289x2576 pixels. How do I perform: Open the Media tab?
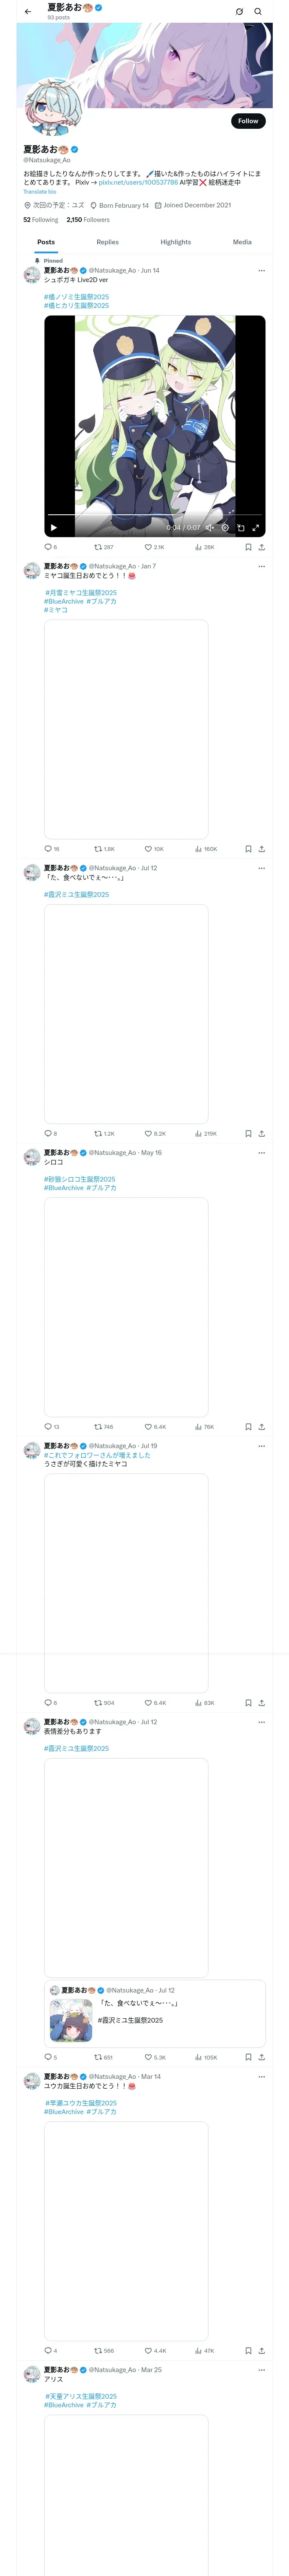click(x=242, y=242)
